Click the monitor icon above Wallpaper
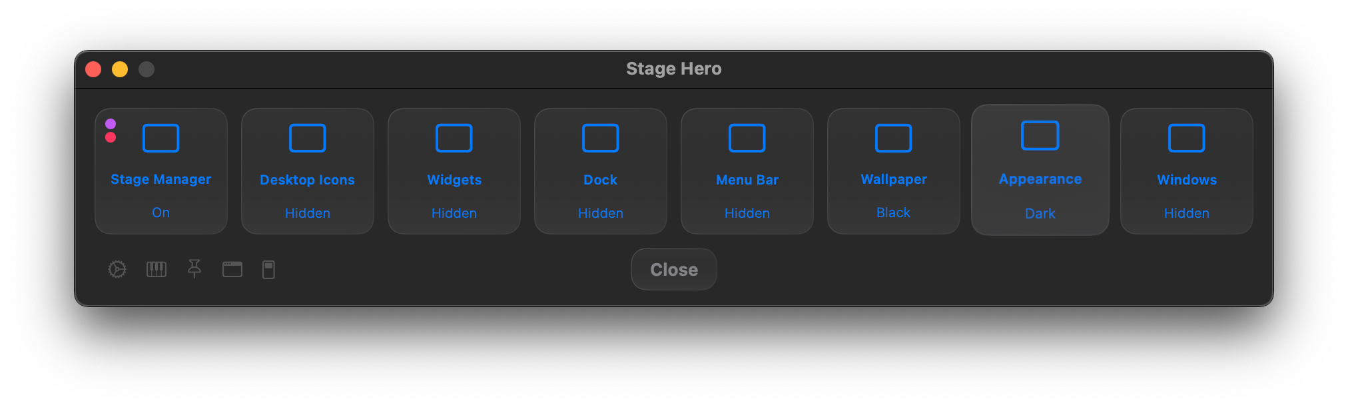Screen dimensions: 1348x405 click(893, 139)
